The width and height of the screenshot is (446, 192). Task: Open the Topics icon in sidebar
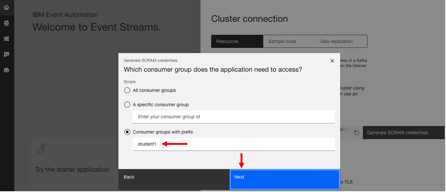[x=6, y=23]
